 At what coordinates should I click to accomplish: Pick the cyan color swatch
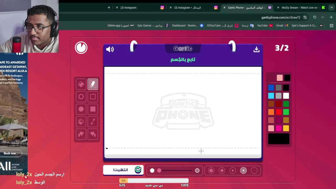pos(271,96)
